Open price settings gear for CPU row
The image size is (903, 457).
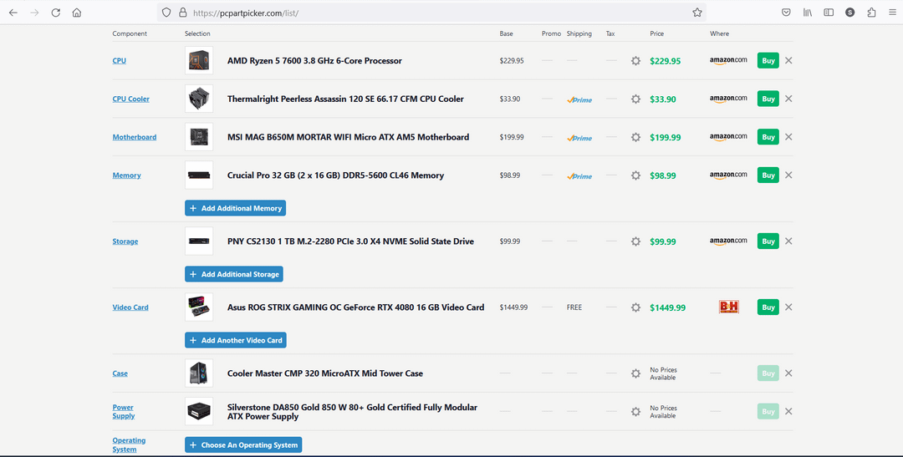pyautogui.click(x=635, y=60)
